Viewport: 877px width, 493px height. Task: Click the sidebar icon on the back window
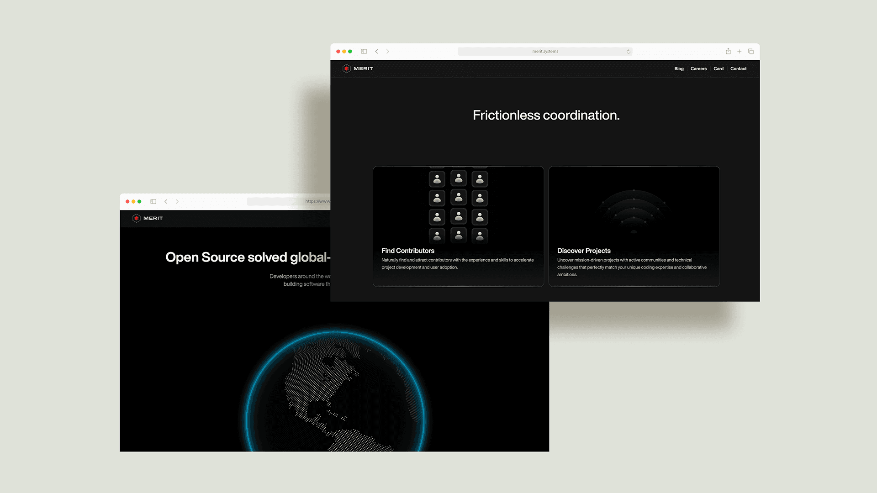pos(153,201)
